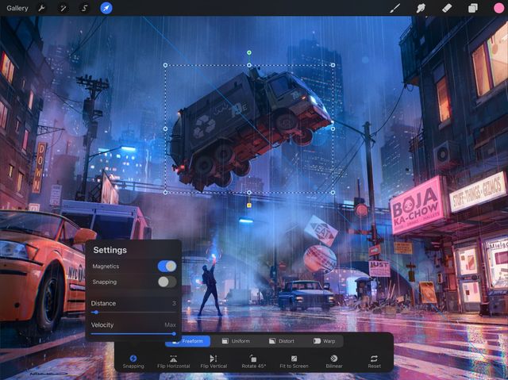Open the Layers panel

473,8
